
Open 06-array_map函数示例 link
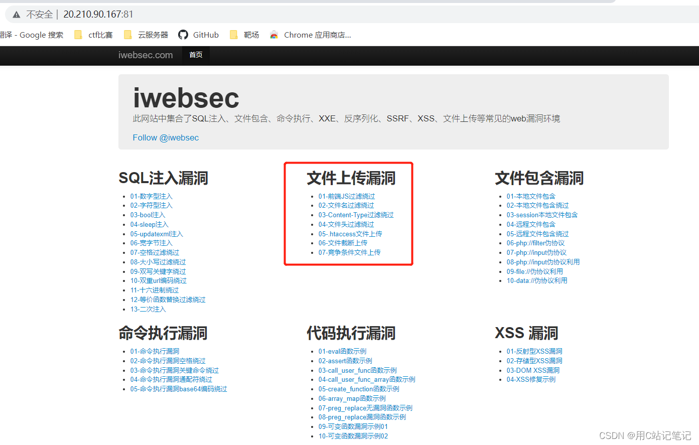(352, 398)
